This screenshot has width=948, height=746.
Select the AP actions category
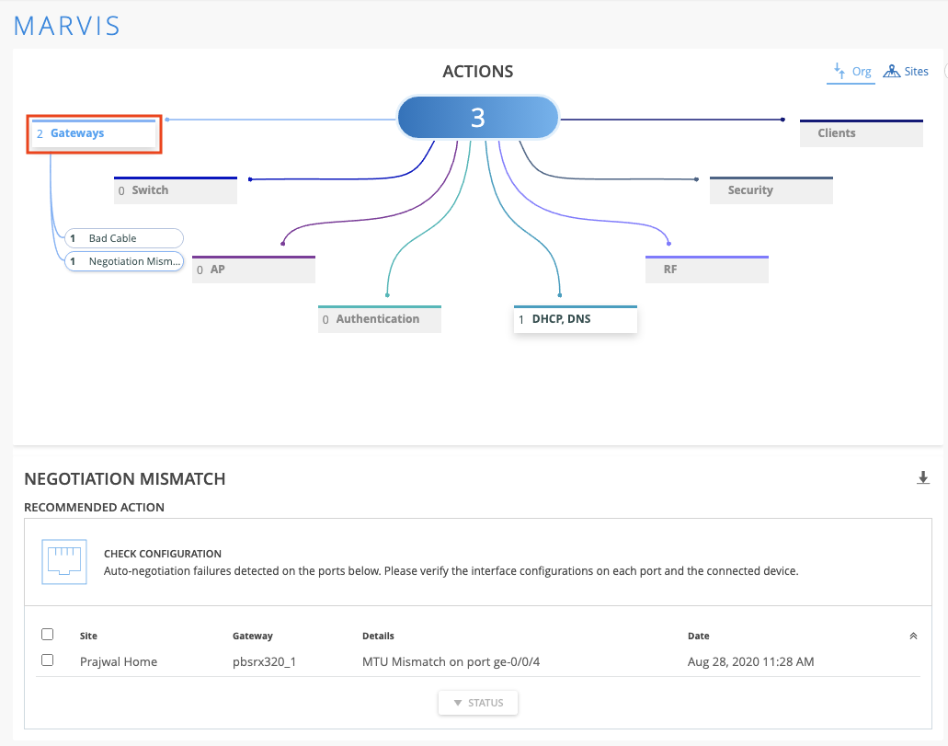pyautogui.click(x=253, y=270)
